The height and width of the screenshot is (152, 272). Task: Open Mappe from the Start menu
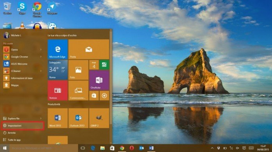pos(23,85)
